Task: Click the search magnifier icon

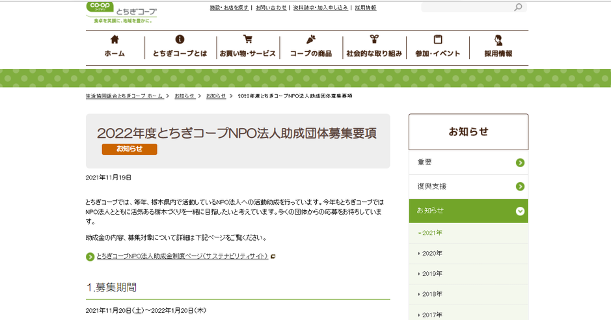Action: coord(518,7)
